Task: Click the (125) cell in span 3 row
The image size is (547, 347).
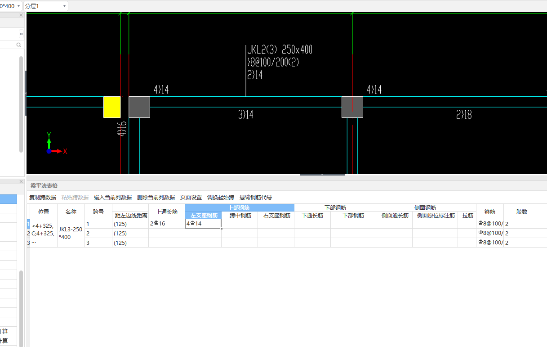Action: coord(130,243)
